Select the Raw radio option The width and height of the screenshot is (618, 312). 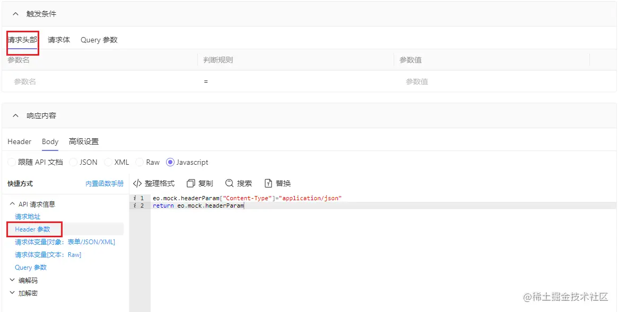click(x=140, y=162)
